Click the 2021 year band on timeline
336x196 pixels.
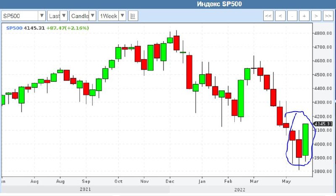pos(85,189)
